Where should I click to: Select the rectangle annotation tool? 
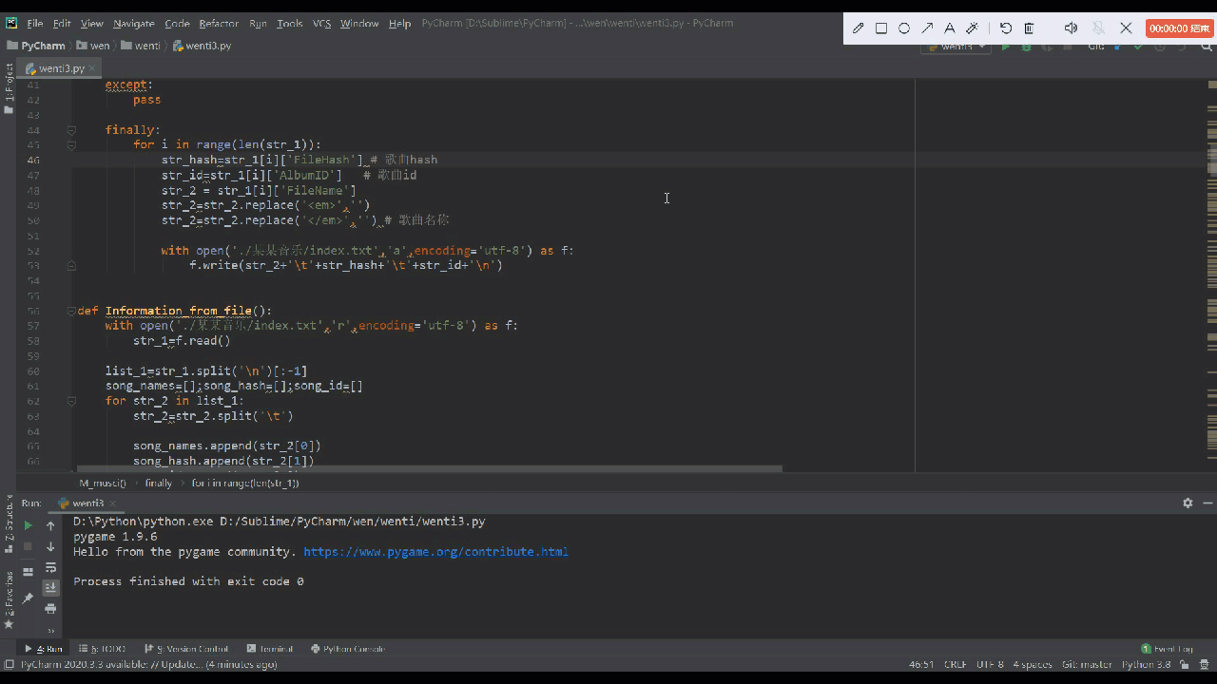(881, 28)
